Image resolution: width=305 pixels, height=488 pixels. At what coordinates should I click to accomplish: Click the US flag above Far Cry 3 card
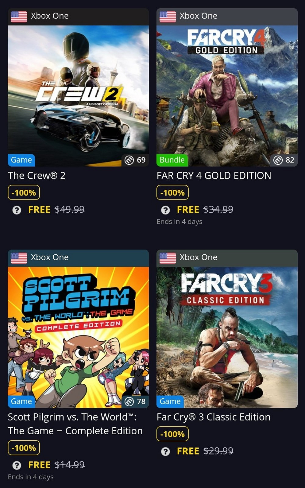click(168, 258)
